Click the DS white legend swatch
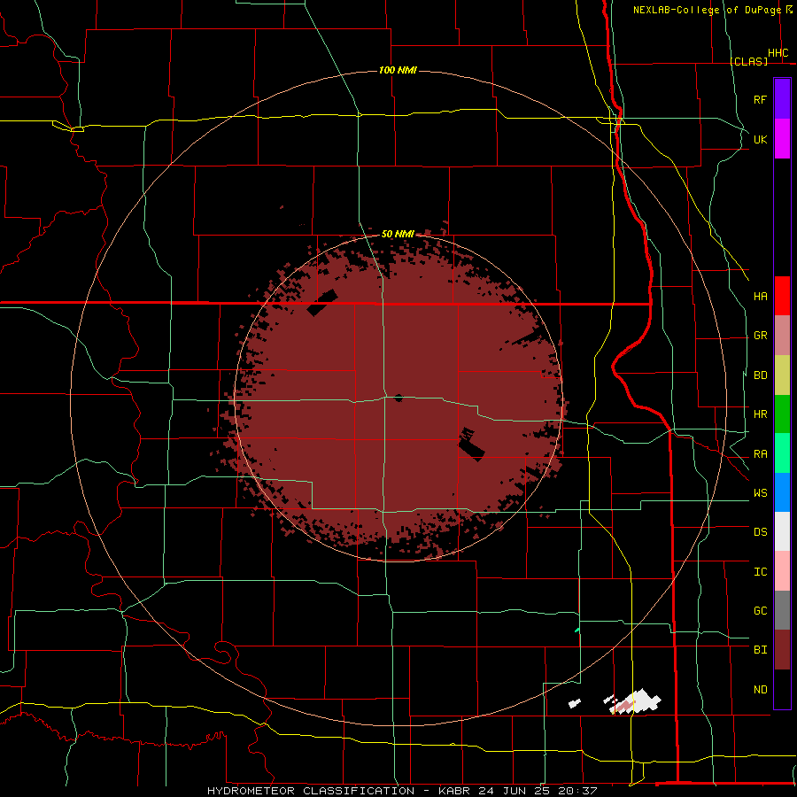Image resolution: width=797 pixels, height=797 pixels. (x=782, y=531)
